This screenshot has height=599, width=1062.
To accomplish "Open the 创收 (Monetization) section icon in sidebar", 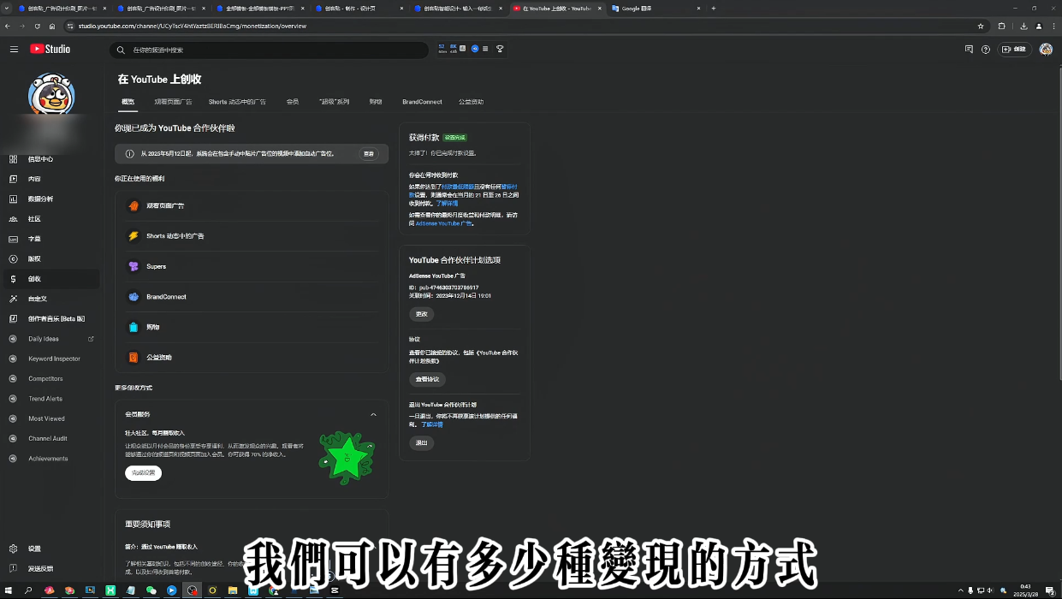I will 12,278.
